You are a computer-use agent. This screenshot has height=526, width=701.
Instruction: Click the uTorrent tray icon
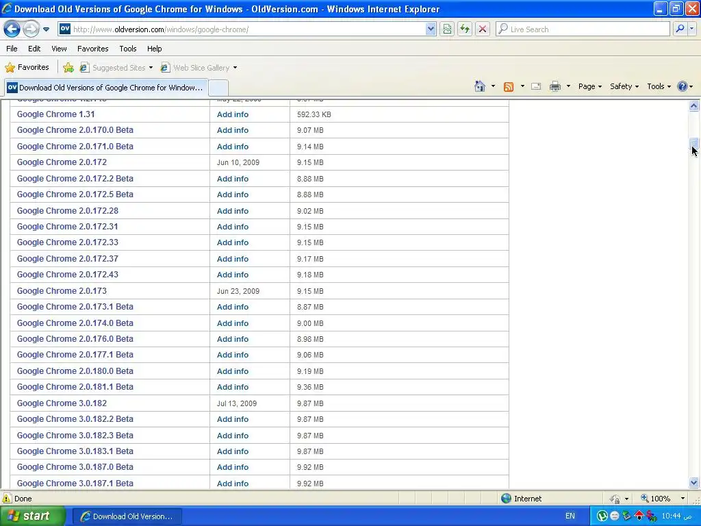point(602,516)
